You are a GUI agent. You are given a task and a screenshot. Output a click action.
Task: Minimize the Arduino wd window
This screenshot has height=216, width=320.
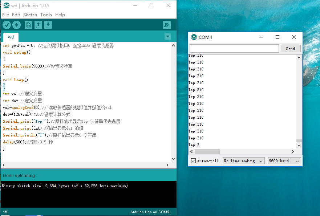[x=135, y=5]
